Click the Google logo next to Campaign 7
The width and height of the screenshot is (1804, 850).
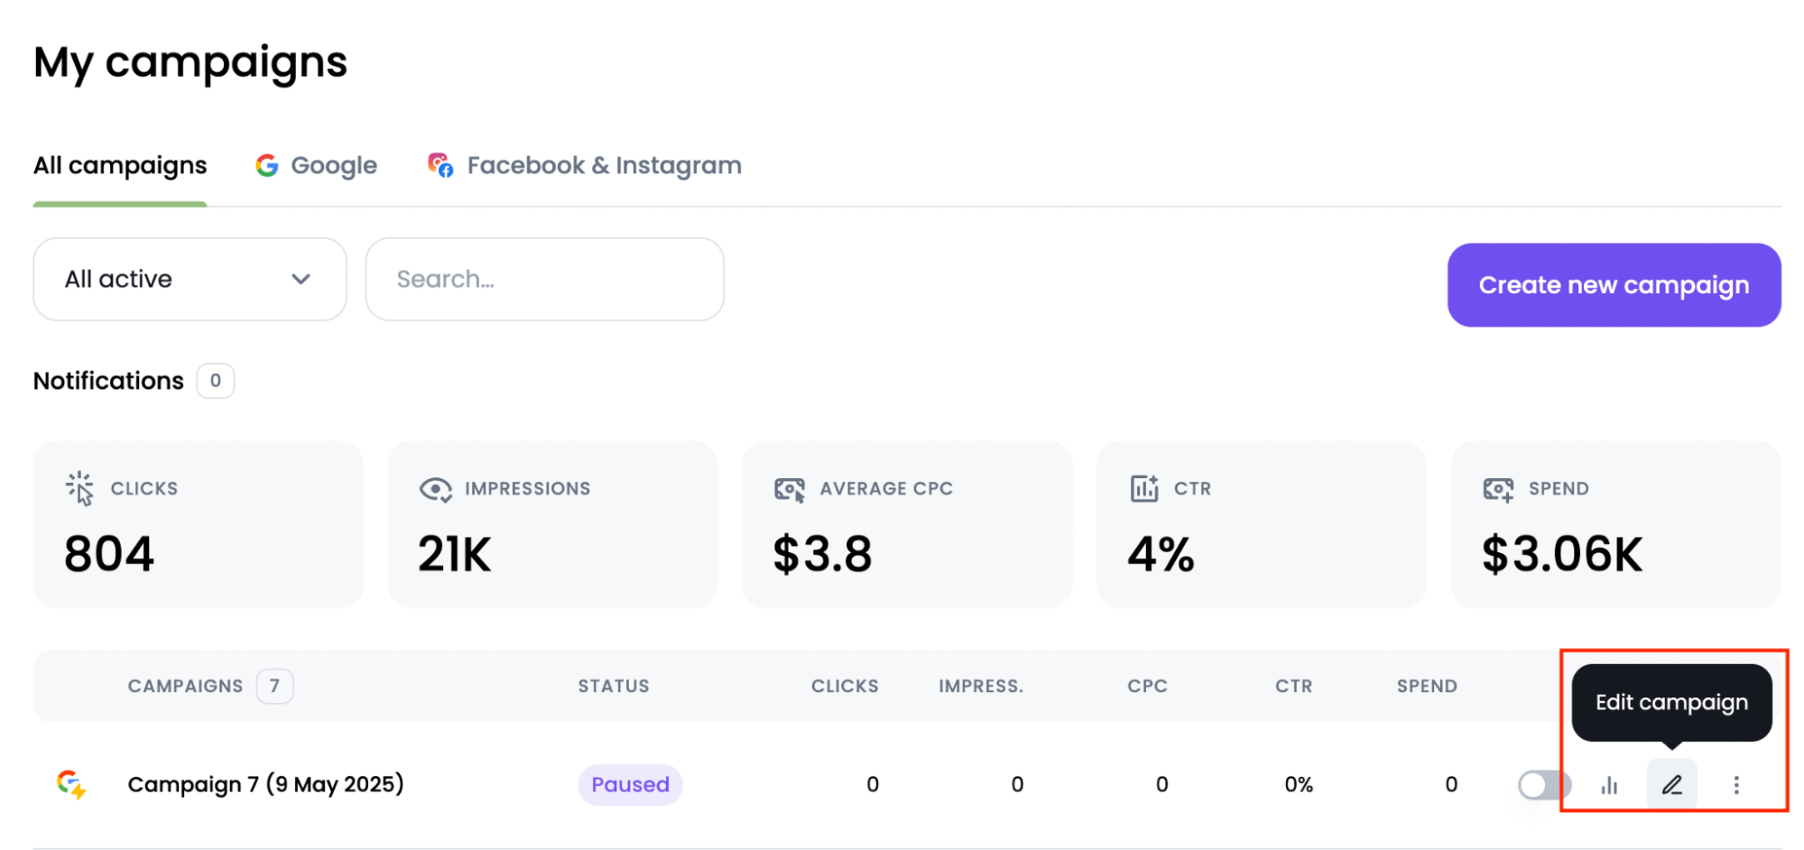(x=70, y=783)
